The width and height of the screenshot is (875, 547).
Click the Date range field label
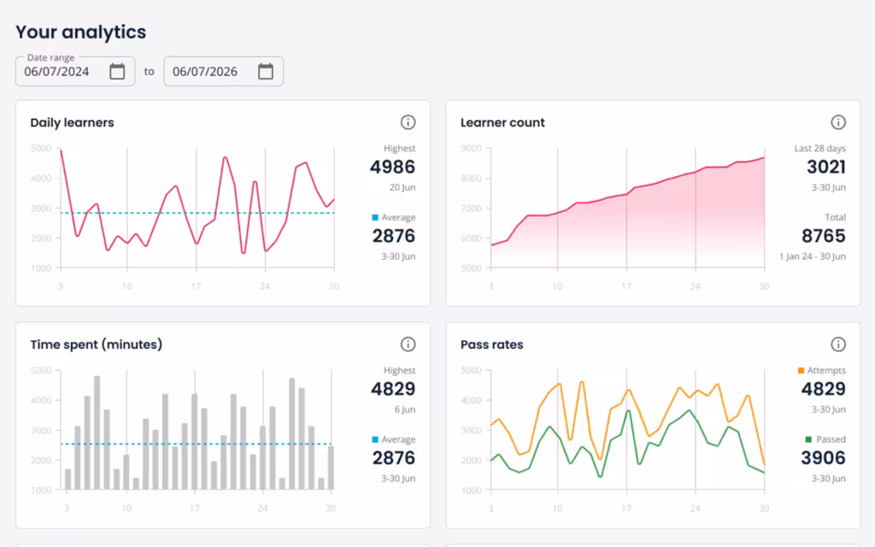[x=50, y=57]
